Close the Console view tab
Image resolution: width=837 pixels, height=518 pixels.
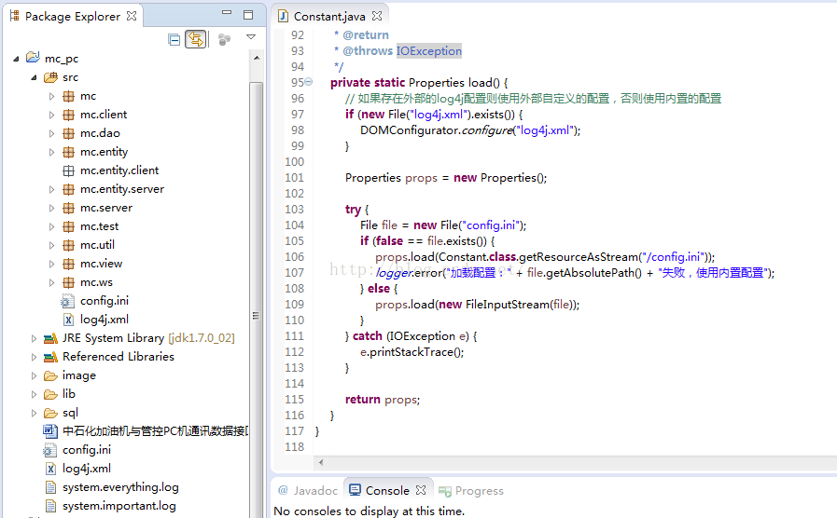click(x=421, y=490)
